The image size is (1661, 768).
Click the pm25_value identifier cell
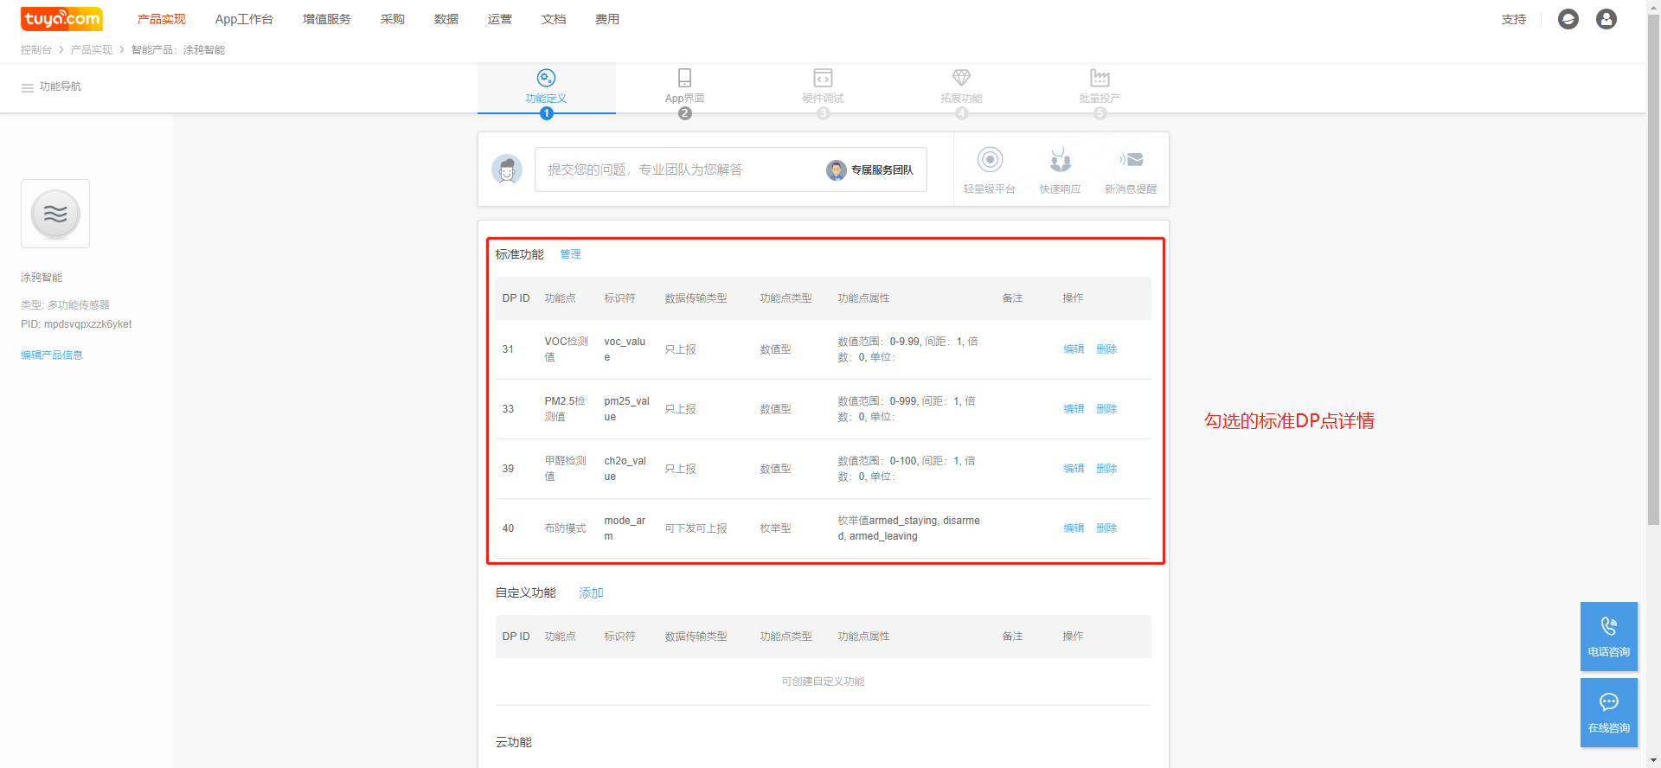tap(626, 409)
